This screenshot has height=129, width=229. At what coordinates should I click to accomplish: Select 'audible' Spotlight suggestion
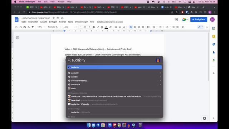coord(114,77)
